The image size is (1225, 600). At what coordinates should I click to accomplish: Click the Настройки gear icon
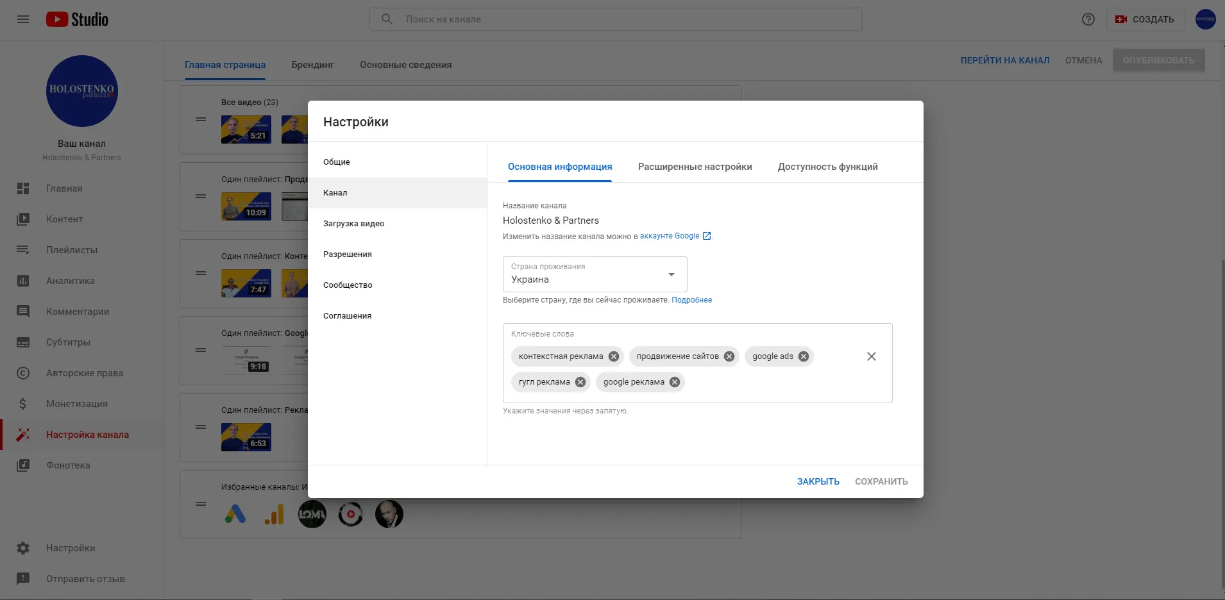[x=23, y=548]
